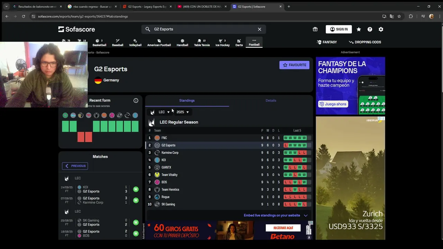Open Chrome translate page icon
443x249 pixels.
[392, 16]
